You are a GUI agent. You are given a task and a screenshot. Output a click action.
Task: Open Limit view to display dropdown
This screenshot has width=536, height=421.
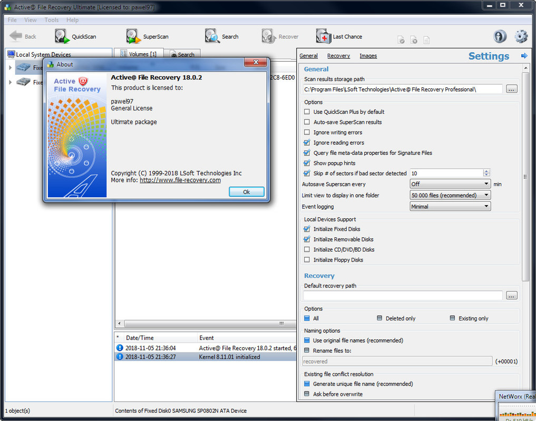pos(450,195)
